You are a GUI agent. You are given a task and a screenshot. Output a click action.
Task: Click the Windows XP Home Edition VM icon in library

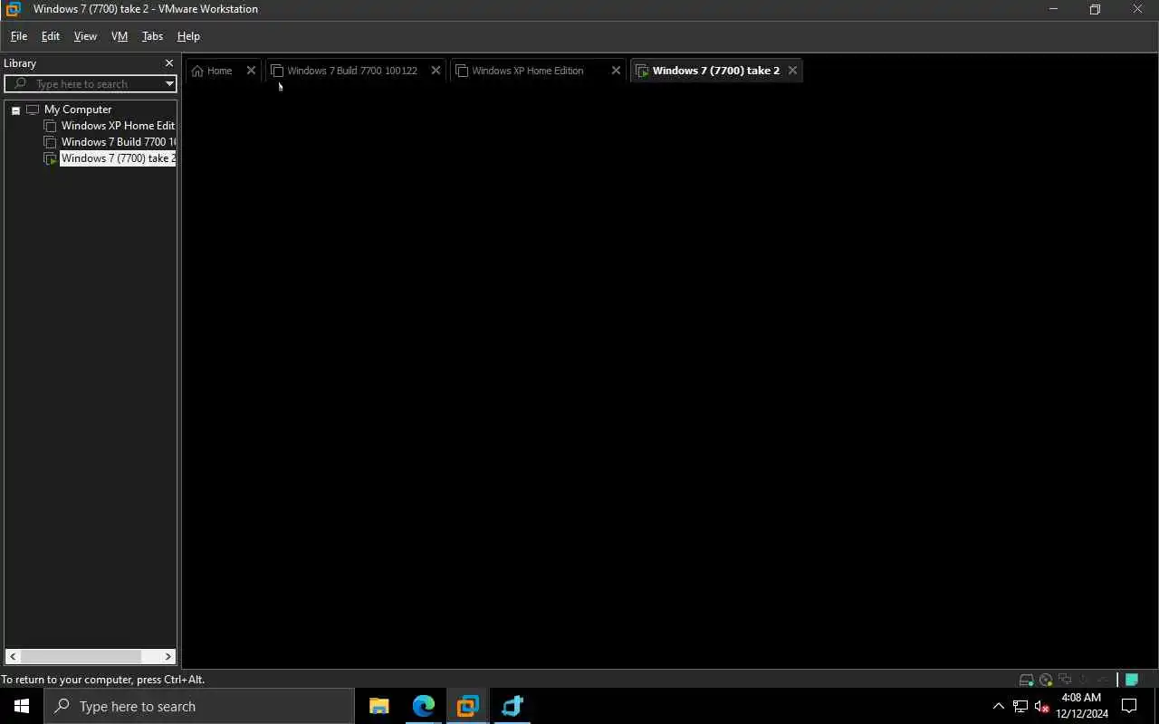click(51, 126)
